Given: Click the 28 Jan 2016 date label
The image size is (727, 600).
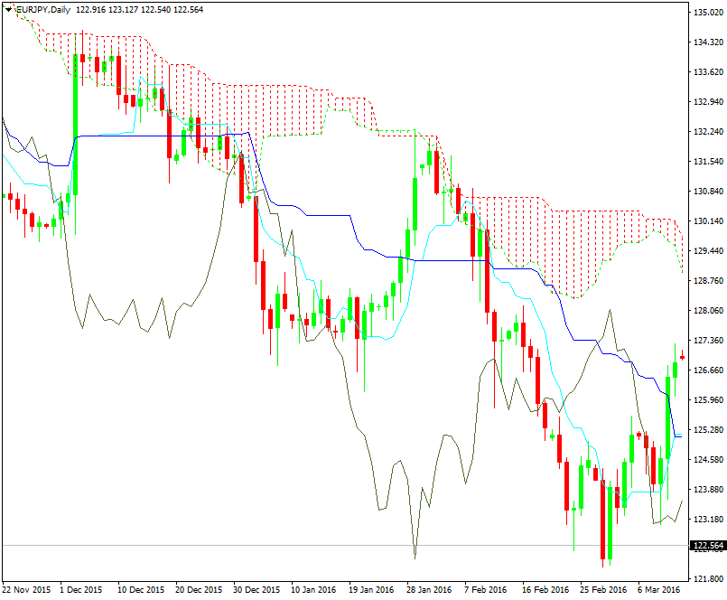Looking at the screenshot, I should click(429, 589).
